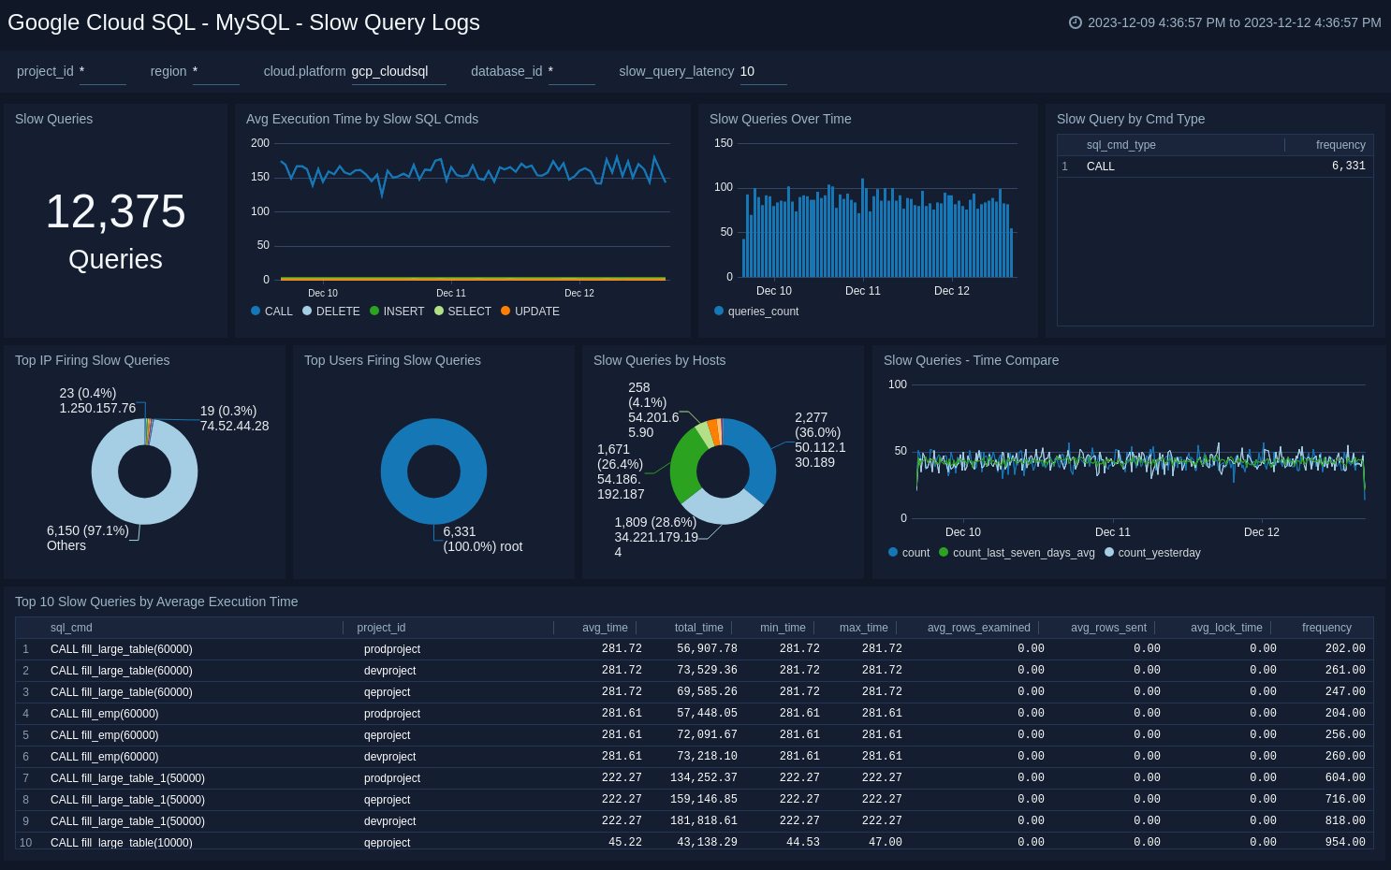Viewport: 1391px width, 870px height.
Task: Select the blue 2,277 slice in Hosts donut
Action: pos(760,458)
